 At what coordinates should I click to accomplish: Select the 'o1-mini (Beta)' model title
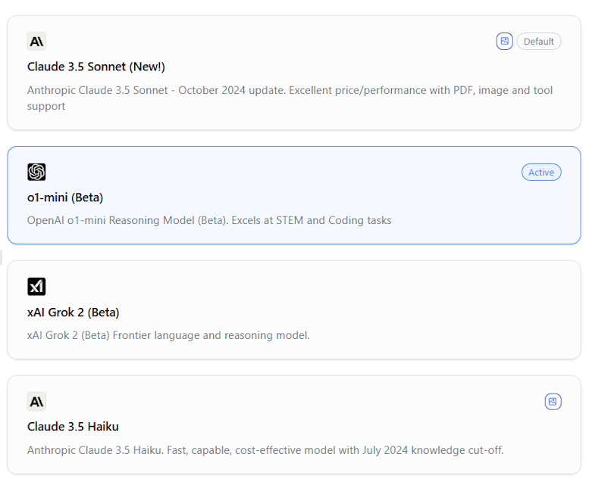pos(65,197)
